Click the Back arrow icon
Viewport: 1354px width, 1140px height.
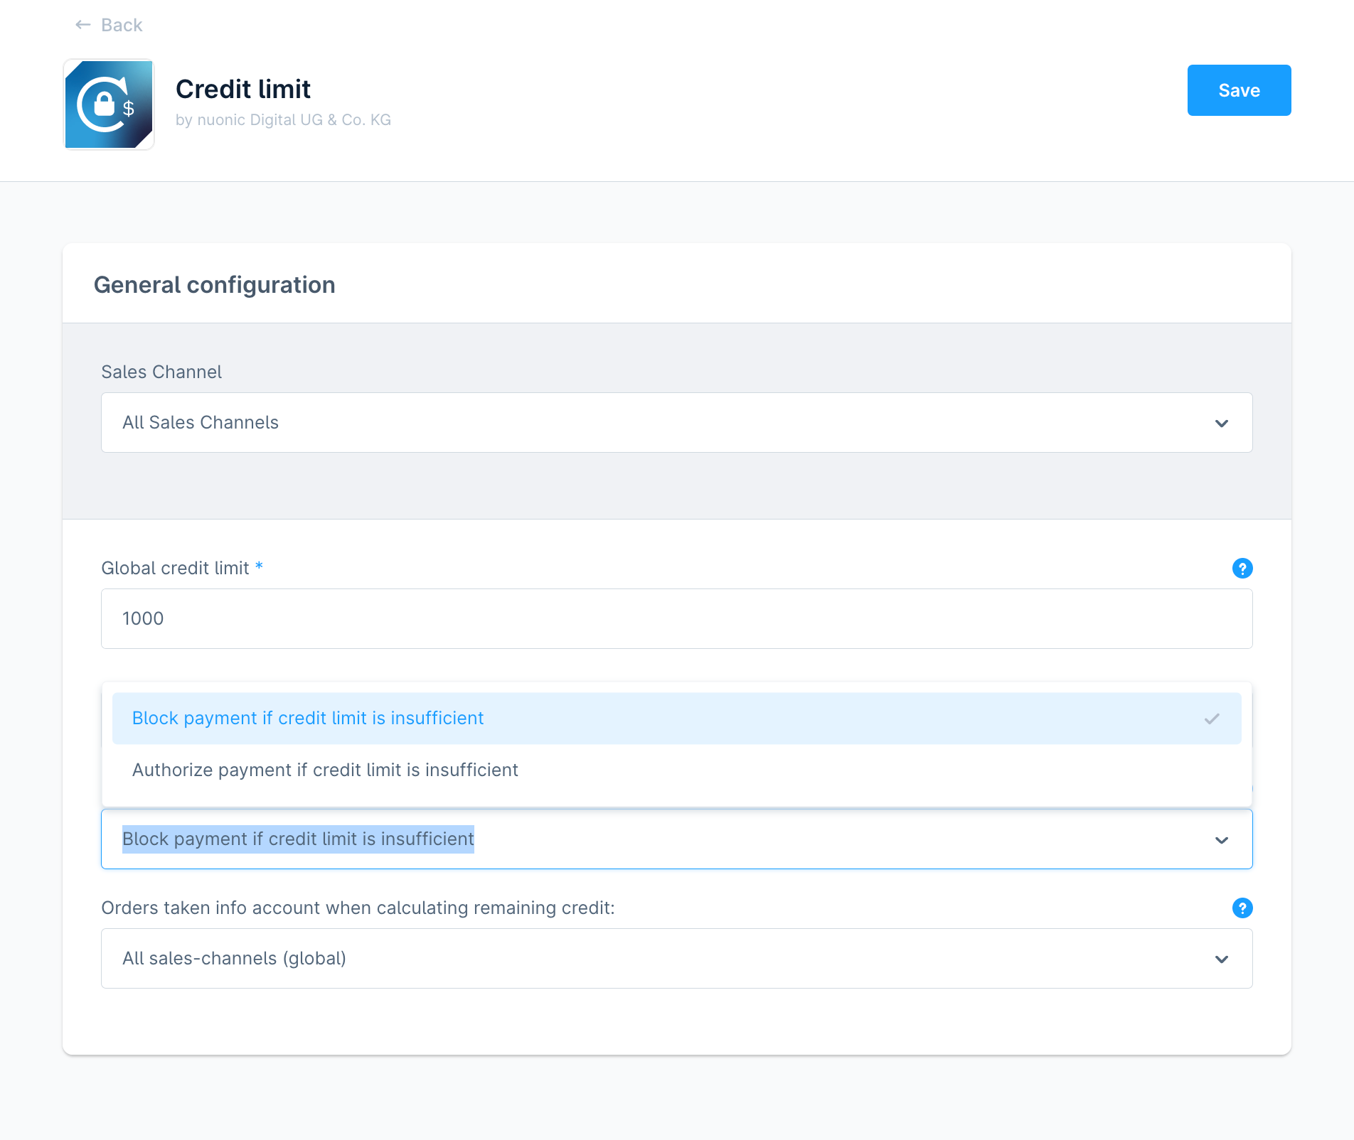click(x=83, y=25)
